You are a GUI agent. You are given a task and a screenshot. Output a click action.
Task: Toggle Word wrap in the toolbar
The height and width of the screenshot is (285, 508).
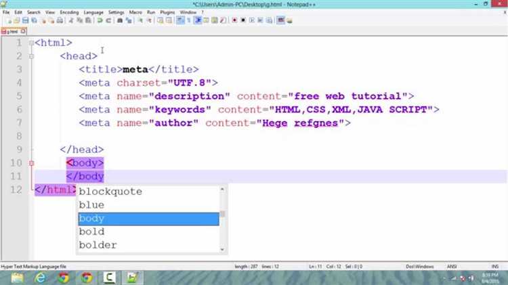[x=180, y=20]
